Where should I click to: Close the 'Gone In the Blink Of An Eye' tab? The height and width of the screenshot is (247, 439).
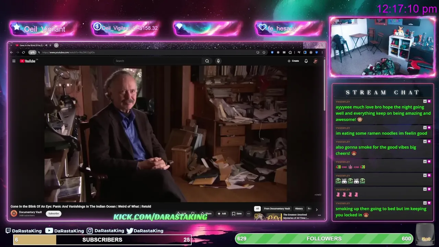coord(50,45)
